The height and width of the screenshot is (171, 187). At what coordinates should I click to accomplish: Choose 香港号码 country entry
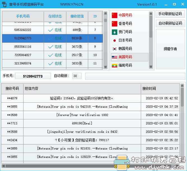tap(130, 23)
